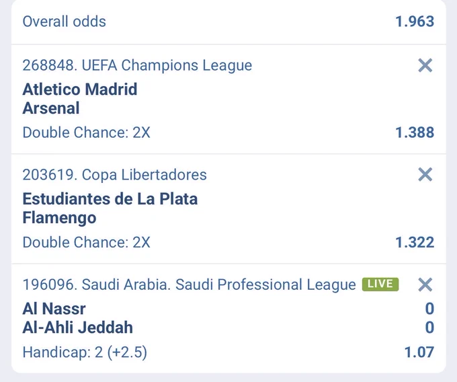Remove the Atletico Madrid vs Arsenal selection
The height and width of the screenshot is (382, 457).
tap(425, 65)
